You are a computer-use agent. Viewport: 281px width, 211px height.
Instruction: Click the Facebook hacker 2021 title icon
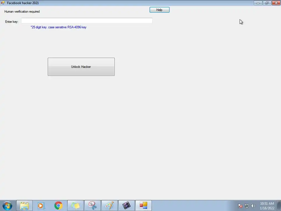pyautogui.click(x=3, y=3)
